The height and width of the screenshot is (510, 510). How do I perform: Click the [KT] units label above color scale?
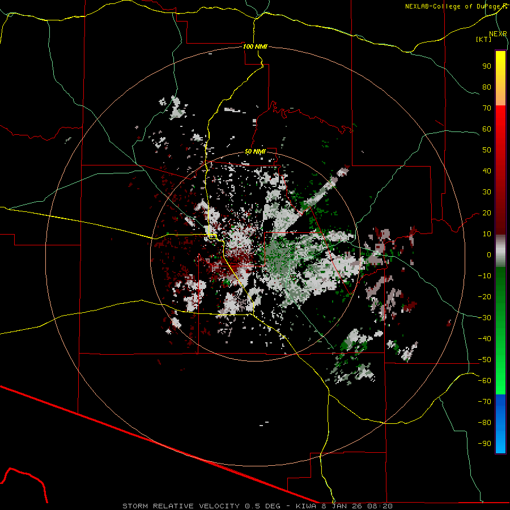(x=483, y=39)
